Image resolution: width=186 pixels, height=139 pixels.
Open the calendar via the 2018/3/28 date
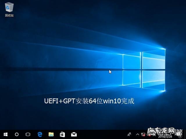pyautogui.click(x=165, y=136)
